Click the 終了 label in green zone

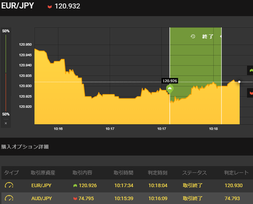[x=208, y=36]
